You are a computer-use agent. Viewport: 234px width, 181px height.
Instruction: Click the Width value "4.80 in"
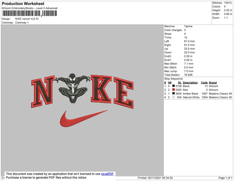pos(228,14)
